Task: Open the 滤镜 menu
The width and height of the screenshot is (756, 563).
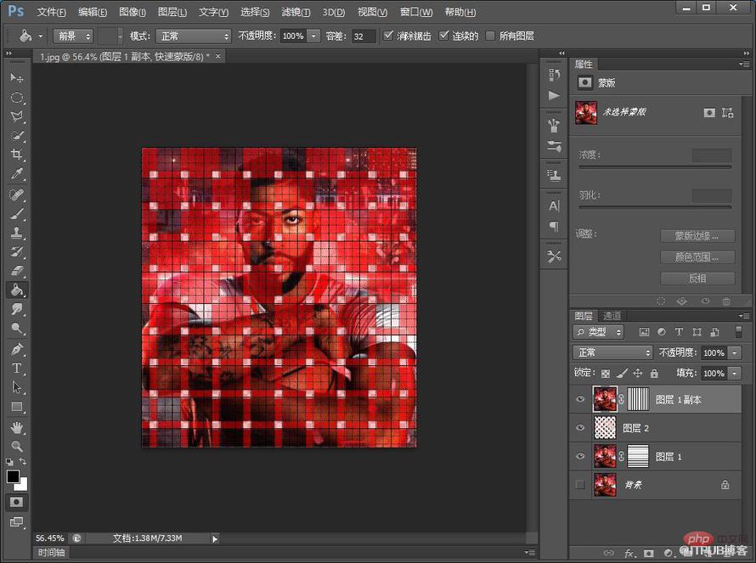Action: click(296, 12)
